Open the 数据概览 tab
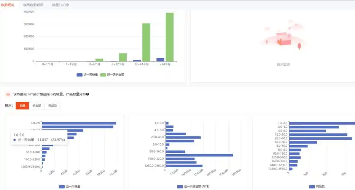The image size is (355, 190). (x=8, y=5)
